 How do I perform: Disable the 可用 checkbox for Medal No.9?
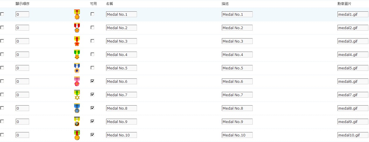(92, 121)
